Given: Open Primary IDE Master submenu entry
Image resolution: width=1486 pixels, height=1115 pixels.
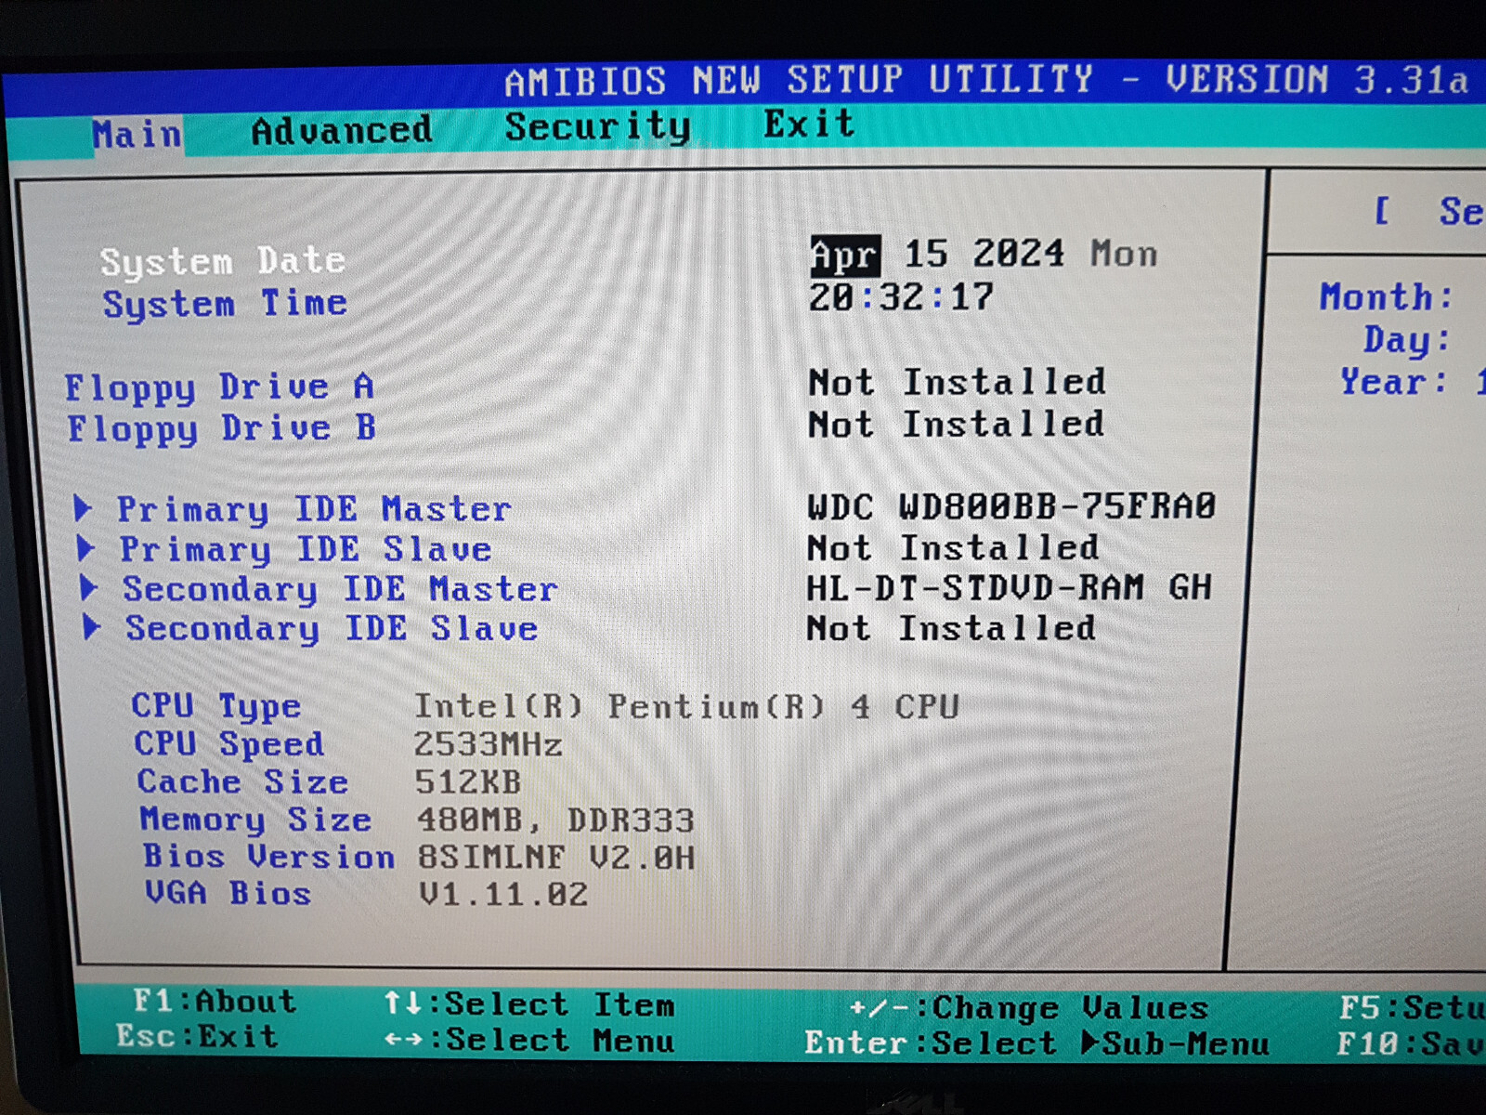Looking at the screenshot, I should [x=314, y=509].
